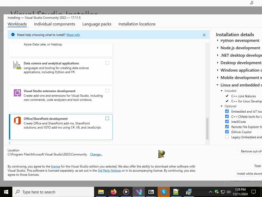262x197 pixels.
Task: Select the Workloads tab
Action: [17, 24]
